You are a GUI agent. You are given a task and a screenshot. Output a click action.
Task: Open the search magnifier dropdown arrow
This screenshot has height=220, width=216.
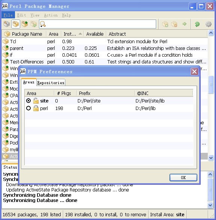click(x=42, y=26)
